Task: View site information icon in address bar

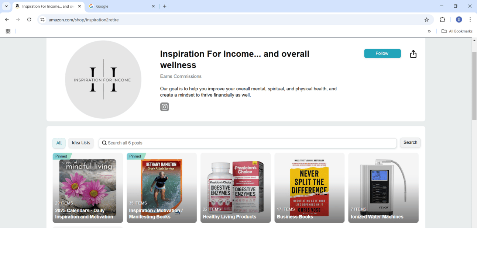Action: pyautogui.click(x=42, y=20)
